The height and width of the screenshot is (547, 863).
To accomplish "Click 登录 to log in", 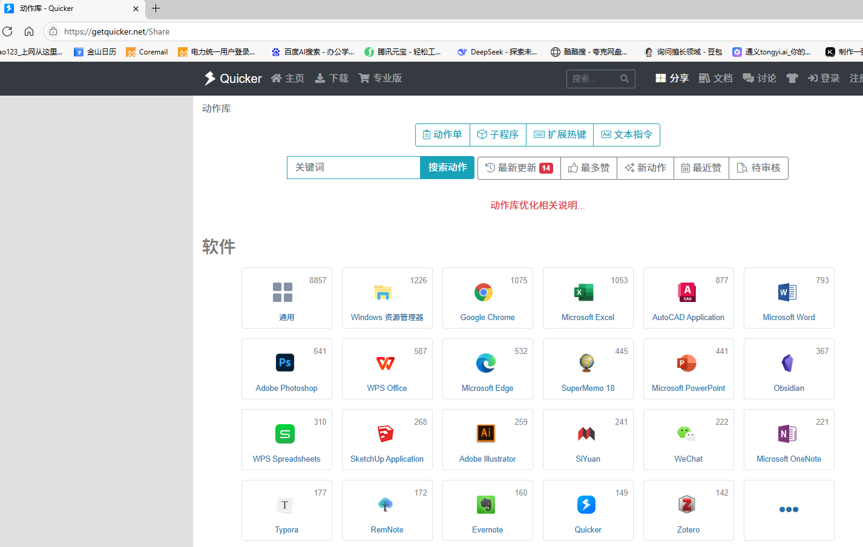I will [824, 78].
